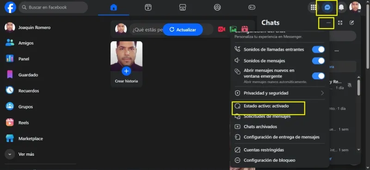Screen dimensions: 370x170
Task: Click the Chats panel heading
Action: [271, 23]
